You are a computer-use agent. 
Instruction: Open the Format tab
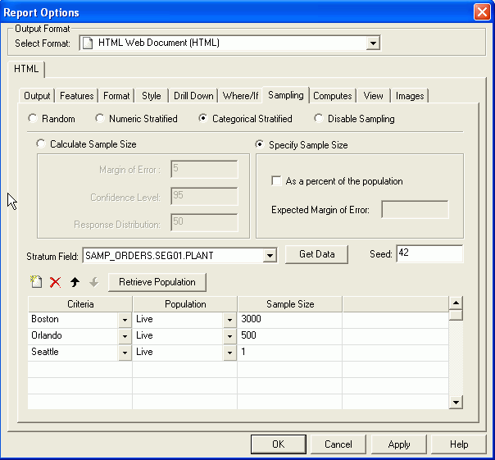point(116,96)
